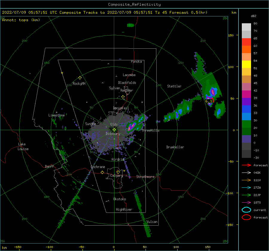
Task: Click the -30 dBZ scale value
Action: click(x=256, y=158)
